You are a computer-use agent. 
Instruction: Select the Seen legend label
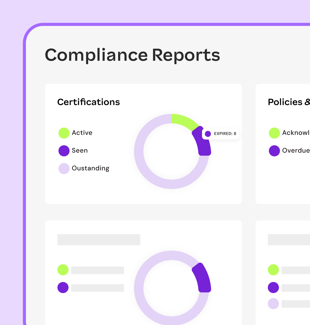80,151
